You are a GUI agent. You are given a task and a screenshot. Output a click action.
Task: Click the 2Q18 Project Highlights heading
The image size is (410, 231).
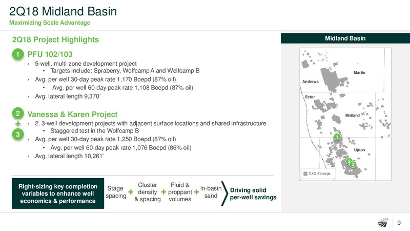click(x=55, y=40)
